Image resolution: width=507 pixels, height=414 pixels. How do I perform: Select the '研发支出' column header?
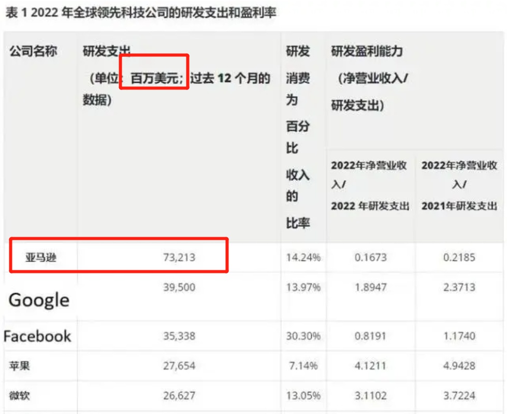[107, 51]
